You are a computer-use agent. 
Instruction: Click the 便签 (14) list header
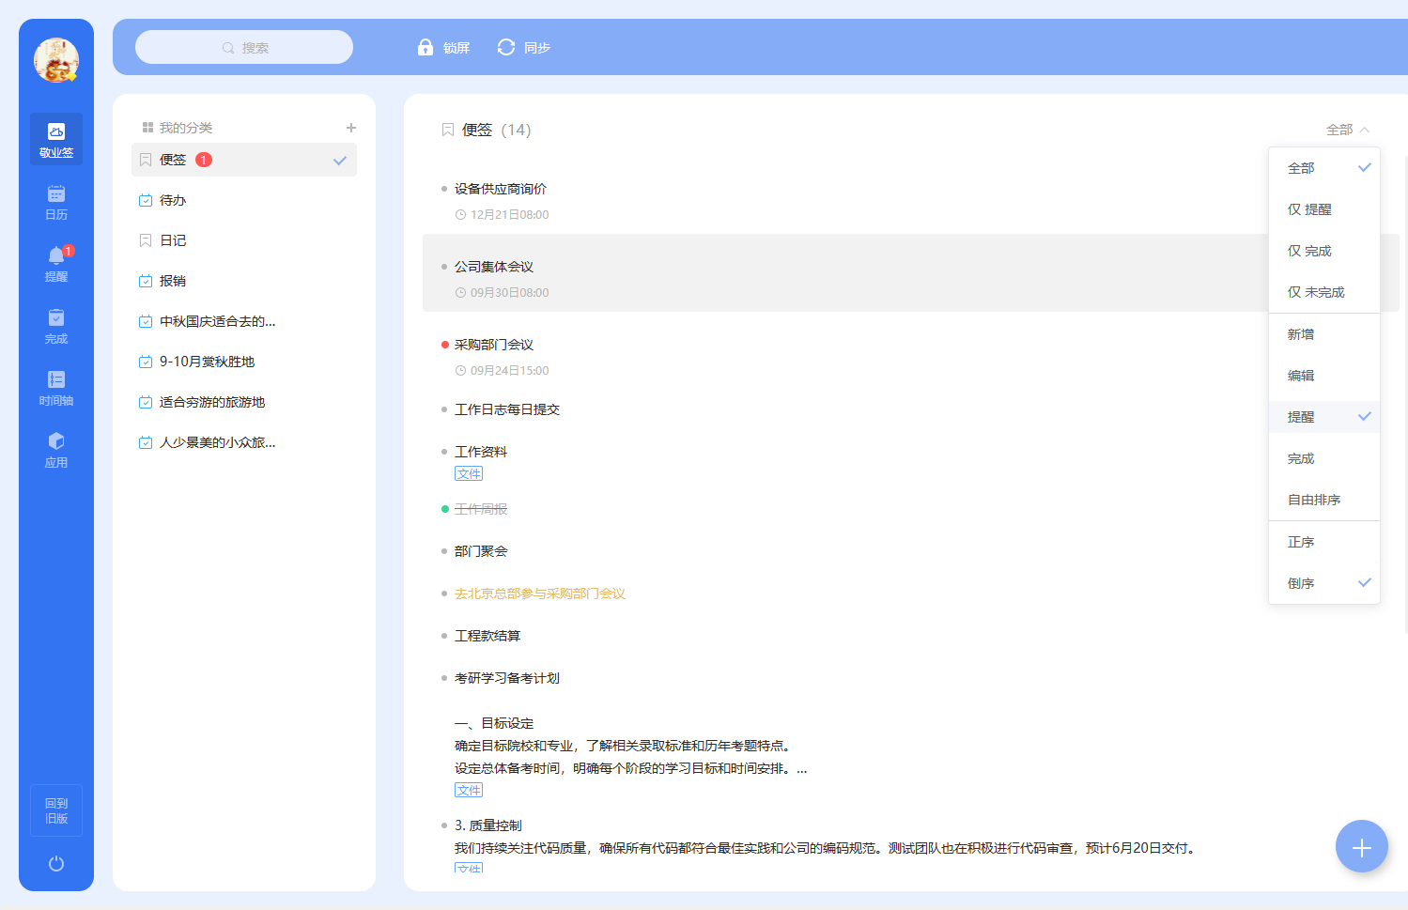pos(487,130)
